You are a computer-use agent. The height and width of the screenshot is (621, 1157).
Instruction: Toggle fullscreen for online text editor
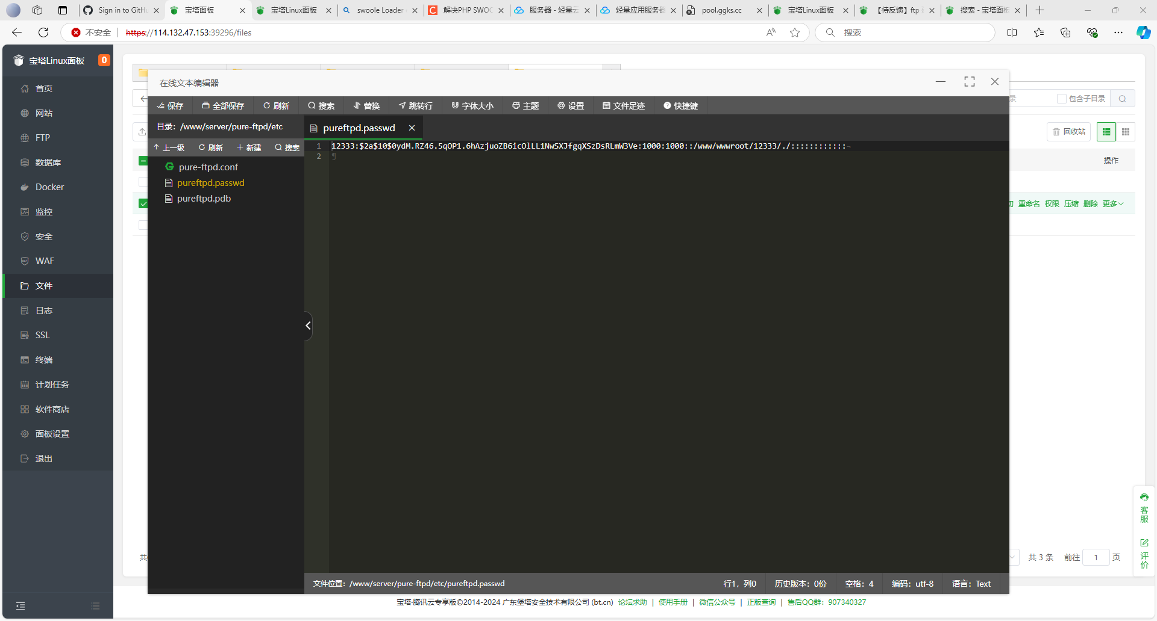tap(970, 82)
